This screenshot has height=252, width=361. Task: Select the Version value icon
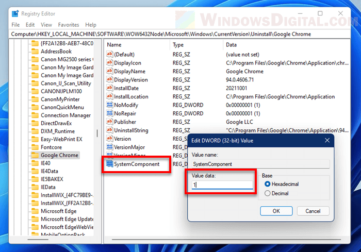click(x=109, y=139)
